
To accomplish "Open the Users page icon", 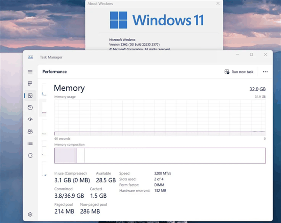I will [30, 131].
